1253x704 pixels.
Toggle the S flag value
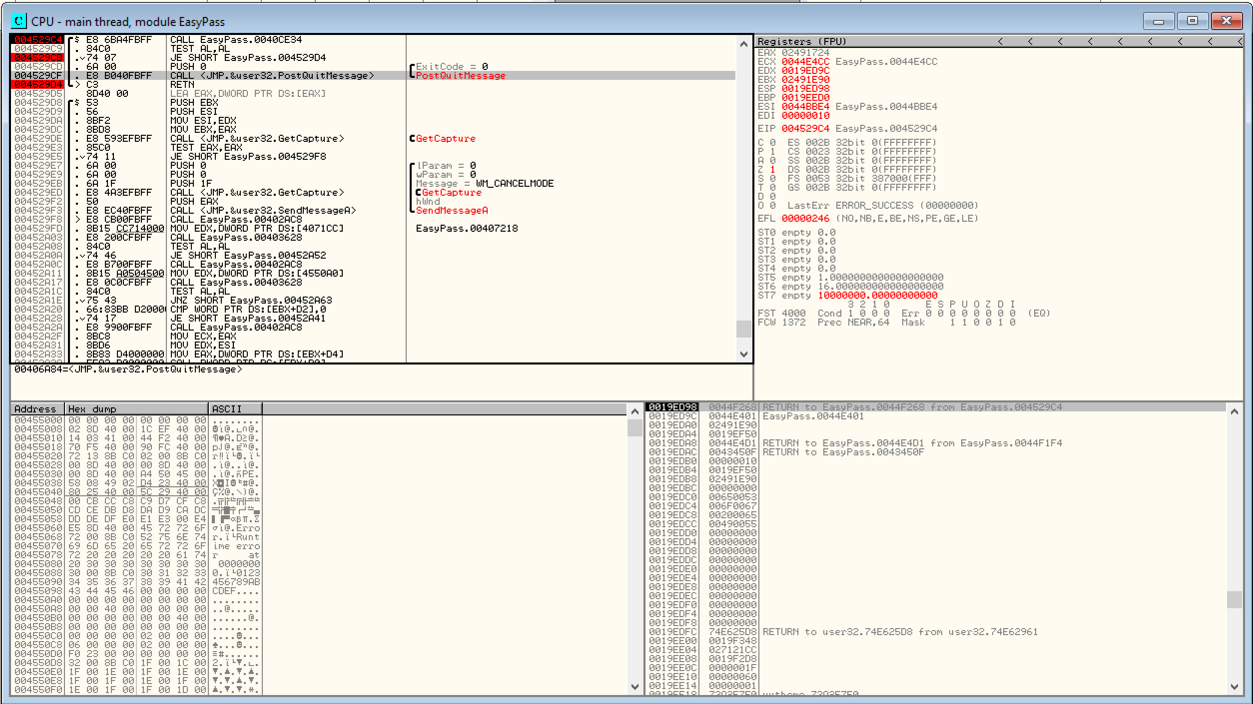[772, 178]
